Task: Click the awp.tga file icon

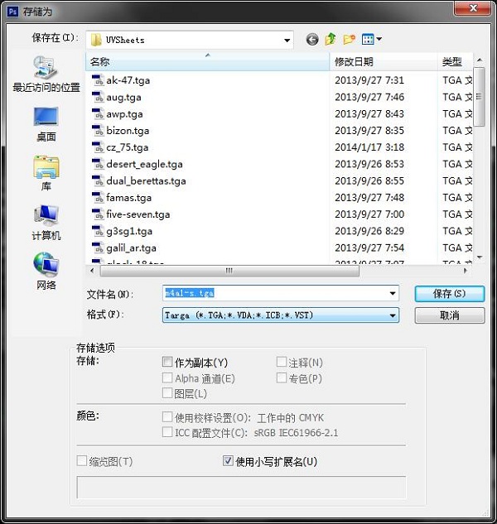Action: coord(98,113)
